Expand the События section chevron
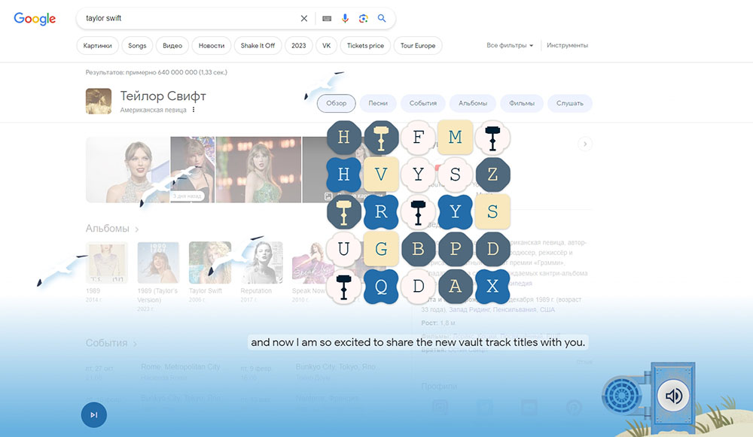753x437 pixels. (136, 344)
